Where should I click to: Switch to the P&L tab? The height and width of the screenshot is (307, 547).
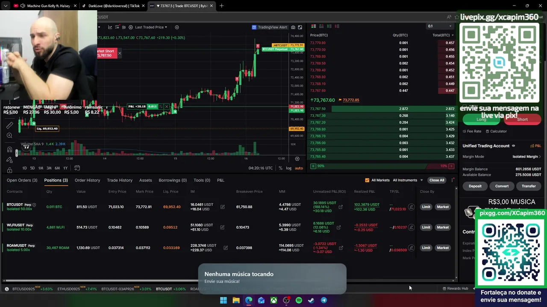point(221,180)
